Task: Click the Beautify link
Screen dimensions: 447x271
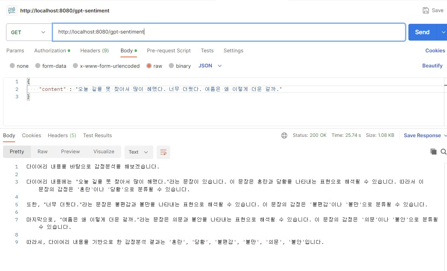Action: (x=432, y=66)
